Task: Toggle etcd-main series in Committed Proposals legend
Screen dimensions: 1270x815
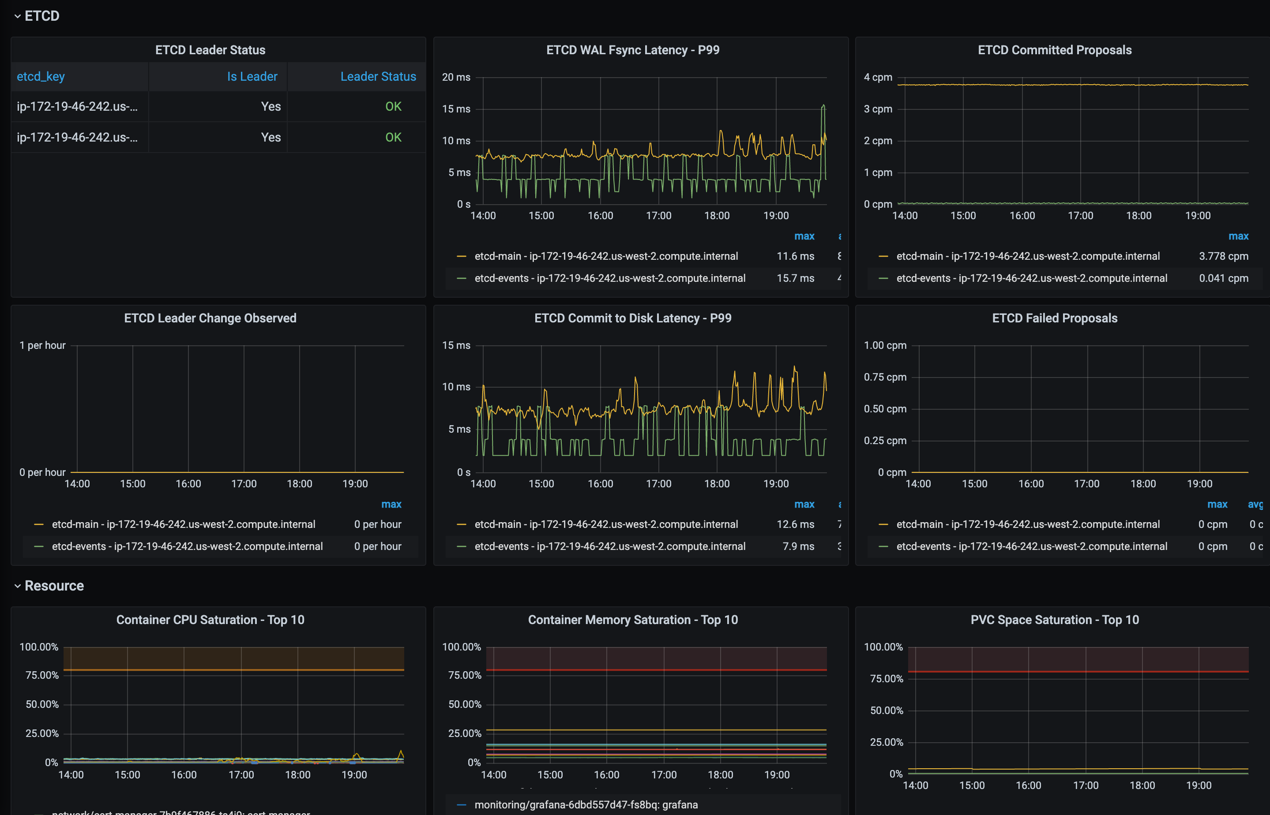Action: [x=1028, y=256]
